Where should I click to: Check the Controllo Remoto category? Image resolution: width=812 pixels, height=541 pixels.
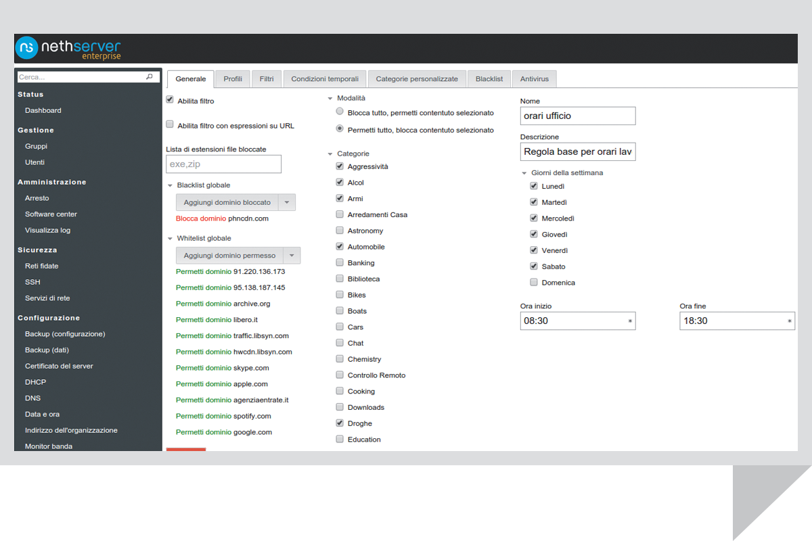pos(340,375)
